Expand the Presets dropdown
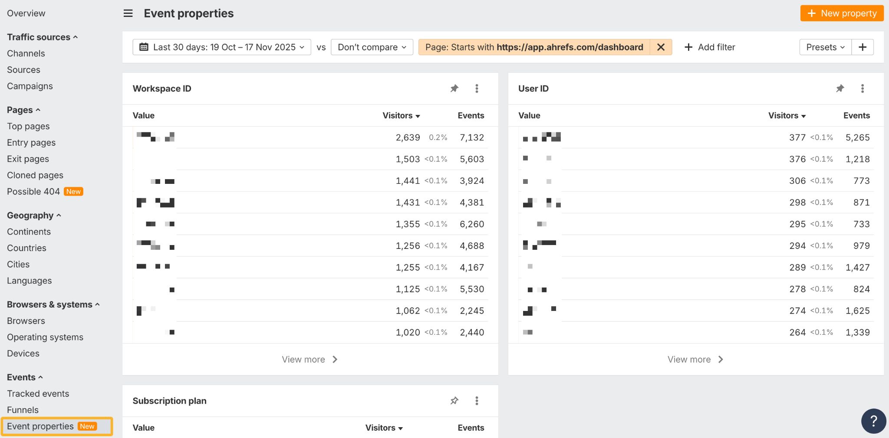 click(825, 47)
